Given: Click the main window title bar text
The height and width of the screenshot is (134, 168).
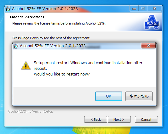Looking at the screenshot, I should pos(45,9).
